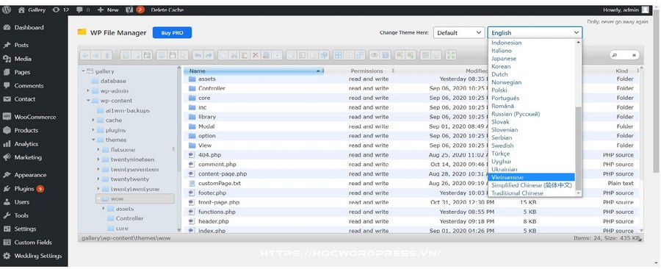Click the Cut scissors icon
The image size is (661, 269).
coord(234,55)
